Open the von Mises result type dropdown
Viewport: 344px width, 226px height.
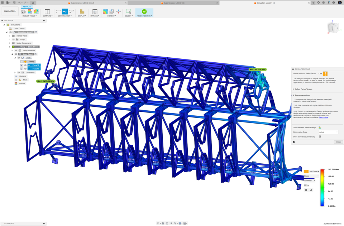tap(310, 181)
